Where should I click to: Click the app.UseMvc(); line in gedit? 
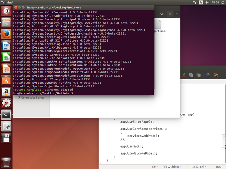click(132, 146)
